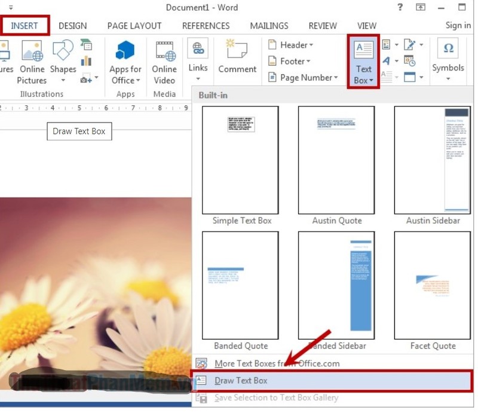Switch to the DESIGN tab
Screen dimensions: 478x416
coord(72,26)
